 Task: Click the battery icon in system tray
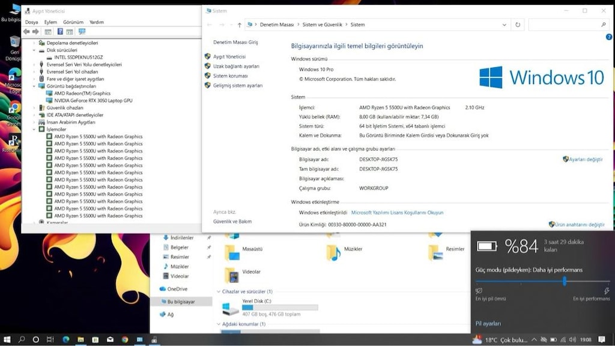point(553,340)
